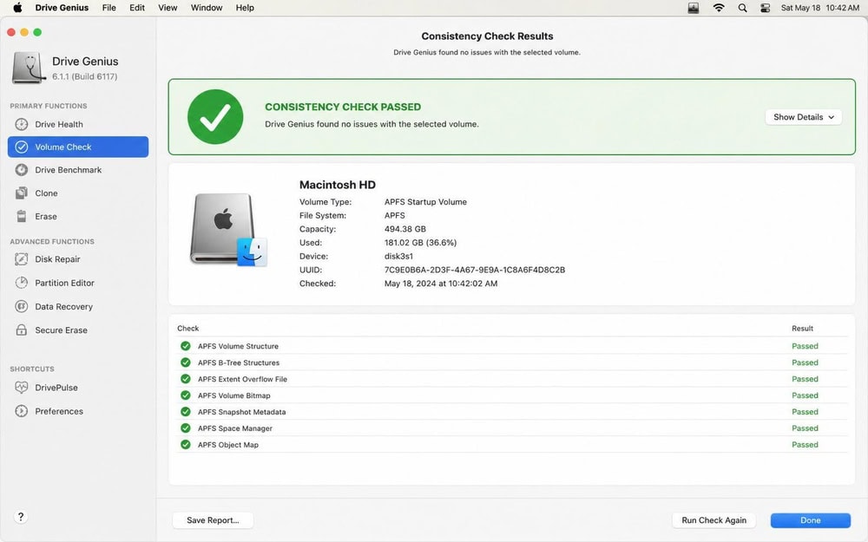Click the APFS Volume Bitmap text

234,395
